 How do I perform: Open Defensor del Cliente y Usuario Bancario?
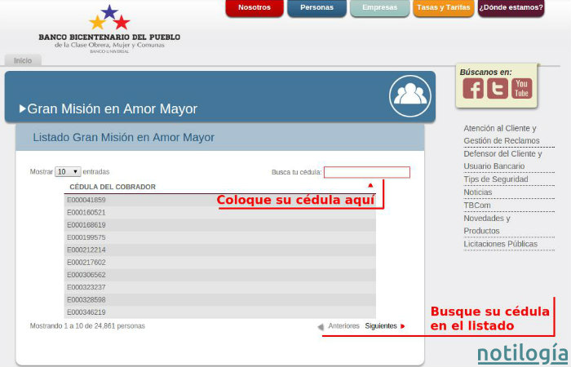(x=502, y=160)
